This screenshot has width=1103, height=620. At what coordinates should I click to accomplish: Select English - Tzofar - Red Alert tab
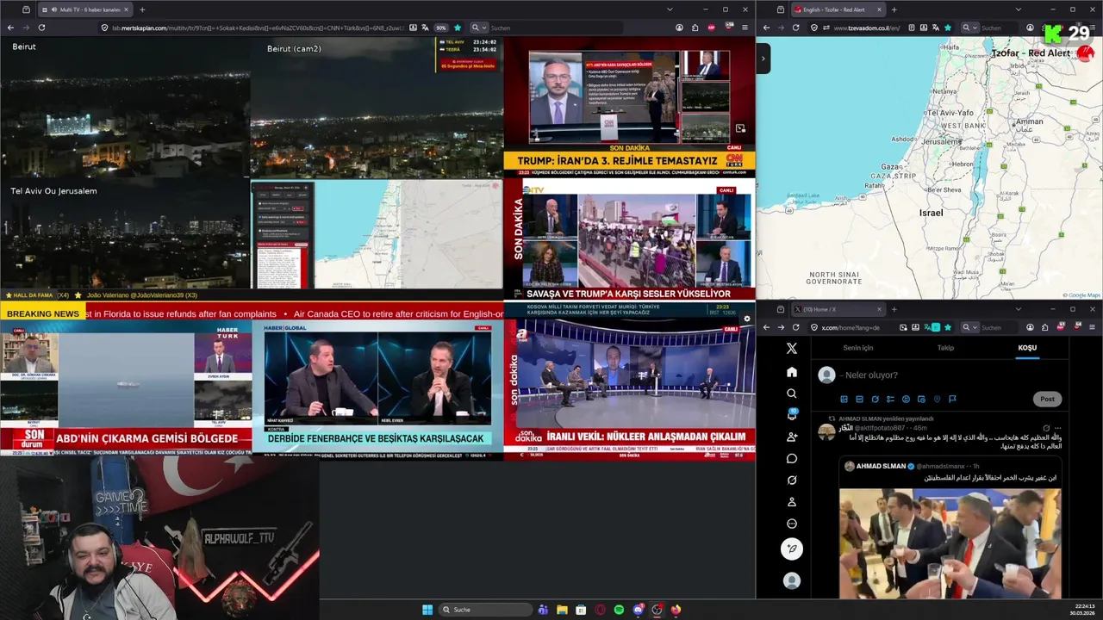[x=838, y=9]
